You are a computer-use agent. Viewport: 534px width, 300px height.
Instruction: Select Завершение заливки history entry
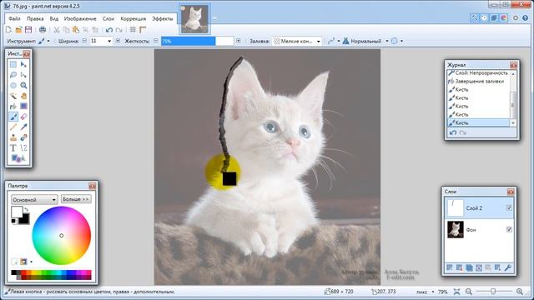coord(479,82)
